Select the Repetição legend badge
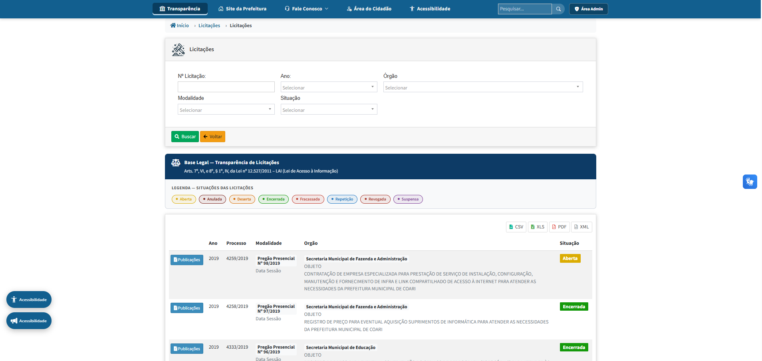Image resolution: width=762 pixels, height=361 pixels. [x=342, y=199]
